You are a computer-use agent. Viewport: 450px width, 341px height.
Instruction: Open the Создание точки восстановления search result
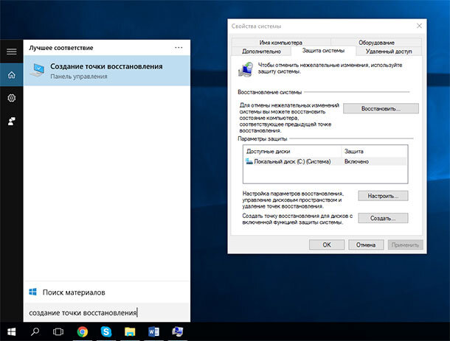pos(107,71)
